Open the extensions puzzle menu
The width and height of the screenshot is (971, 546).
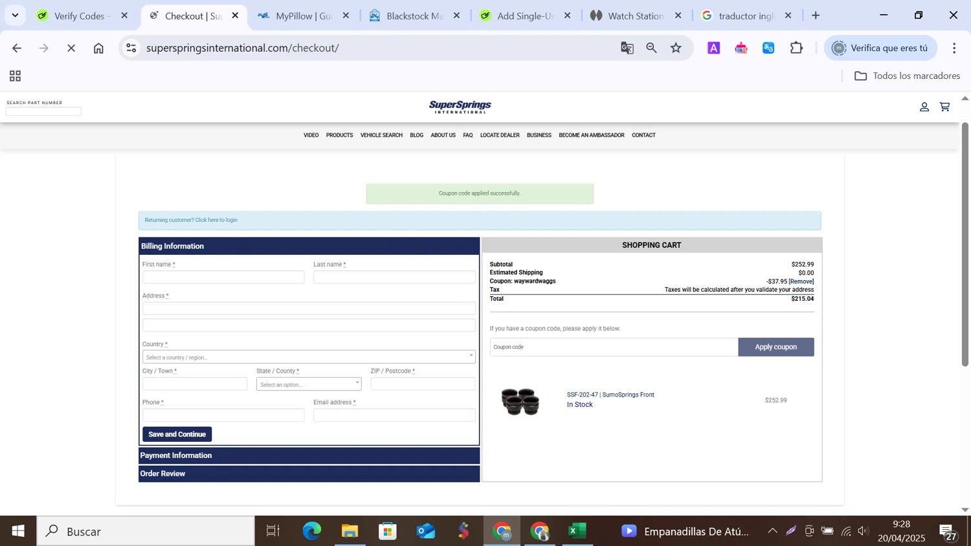pos(796,48)
